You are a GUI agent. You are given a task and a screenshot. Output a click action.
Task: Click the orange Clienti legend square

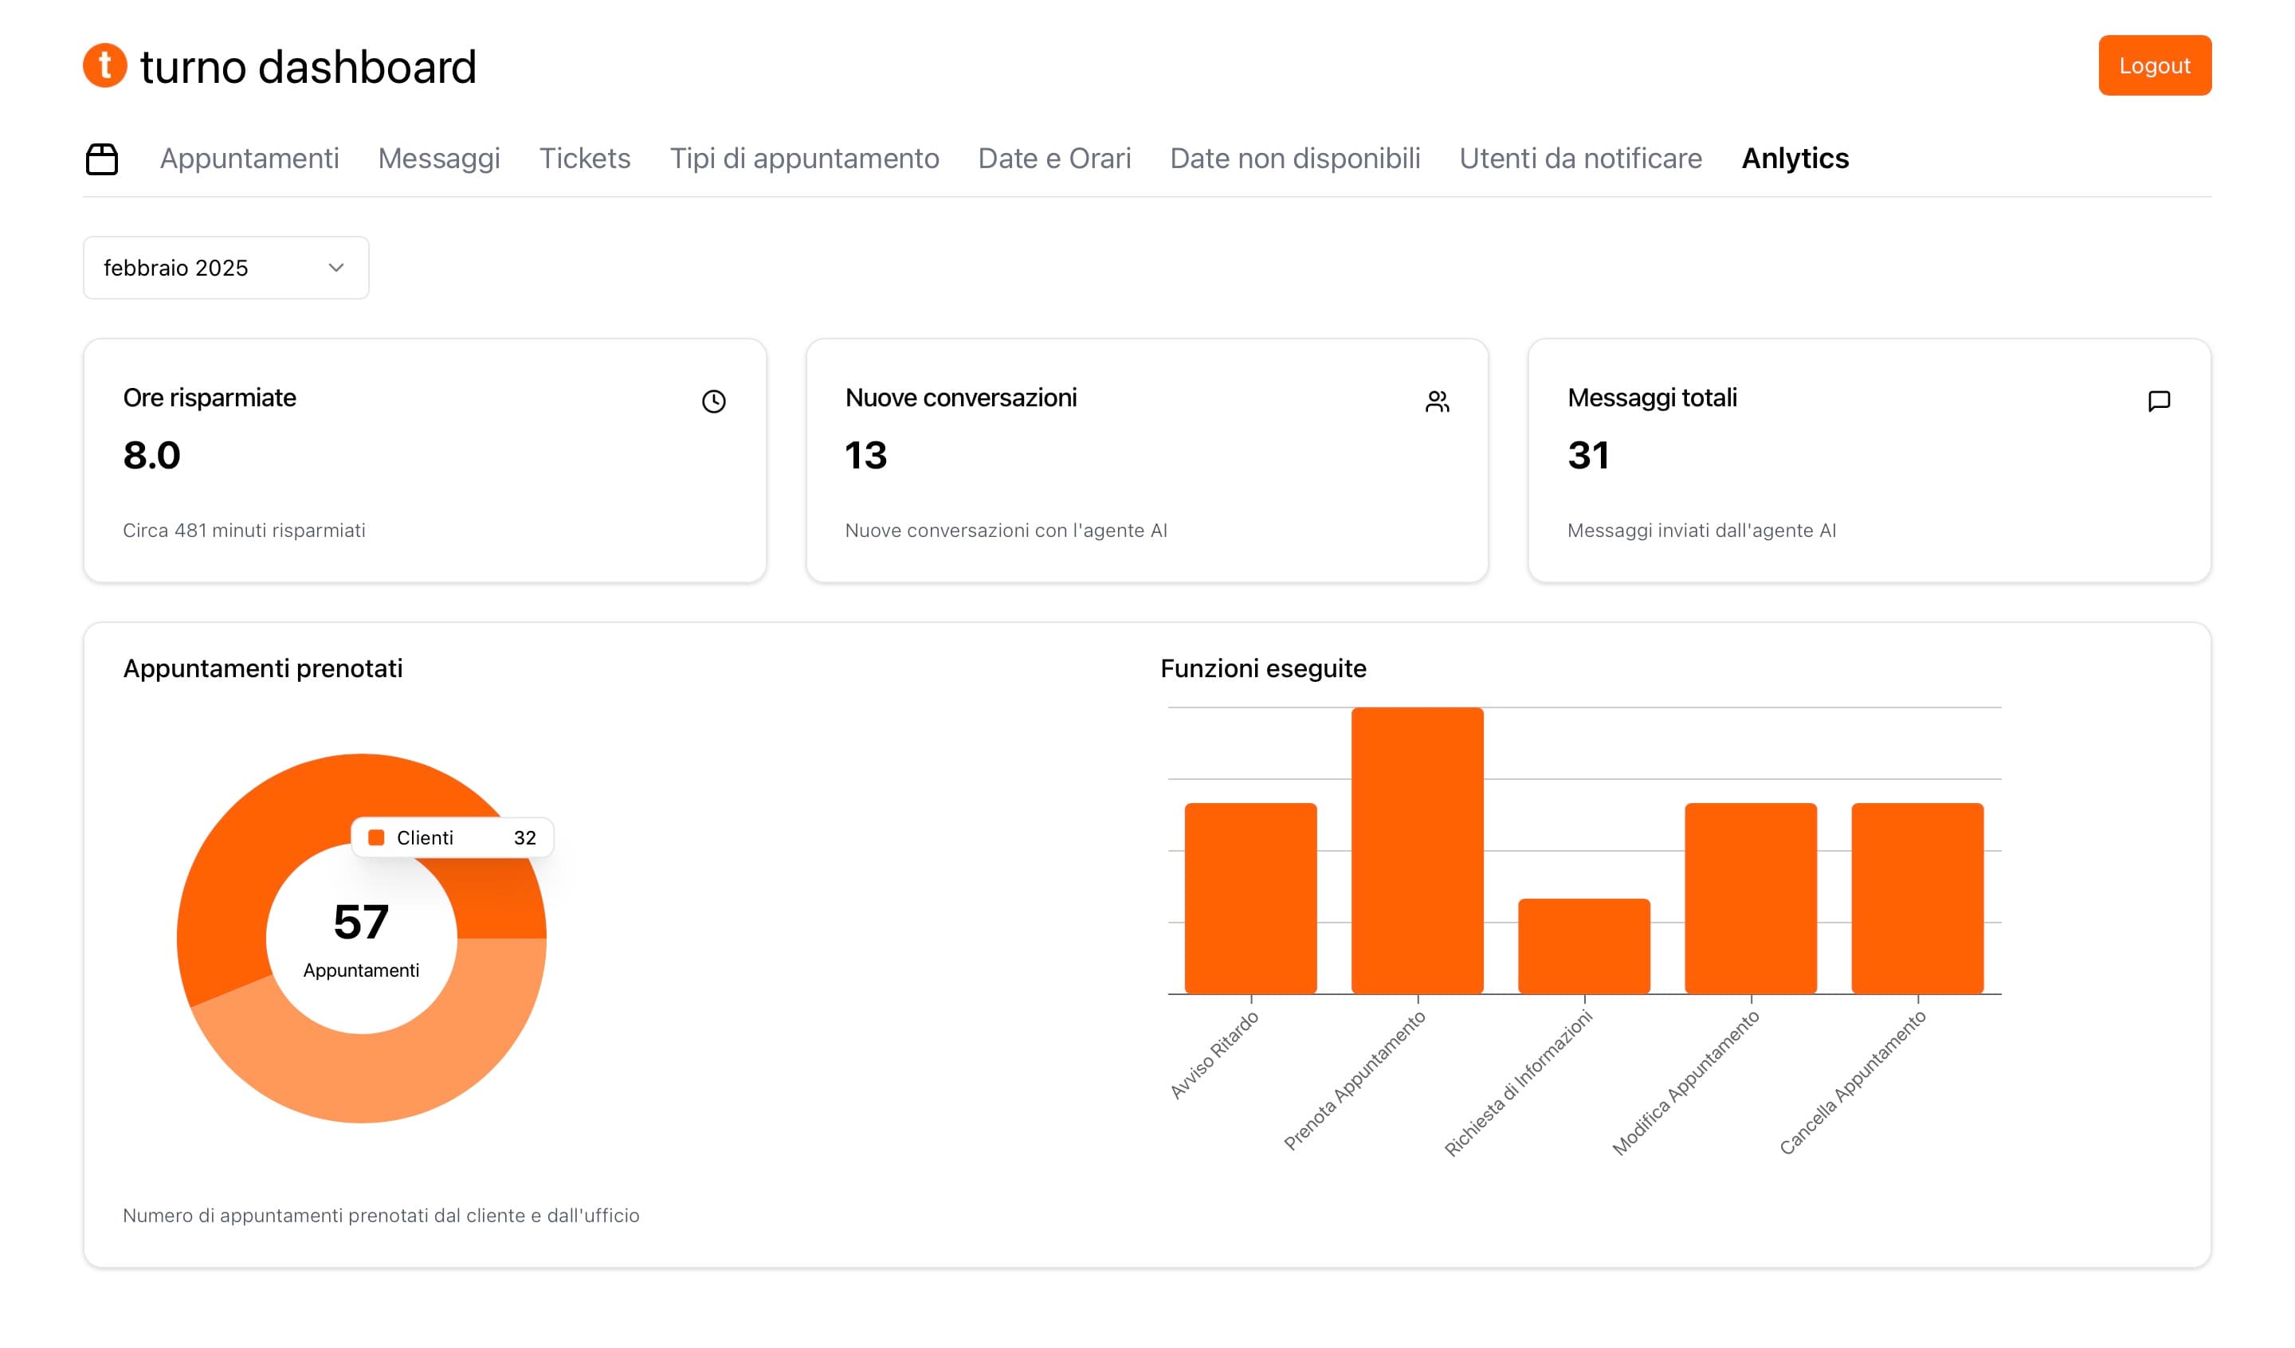(x=376, y=838)
